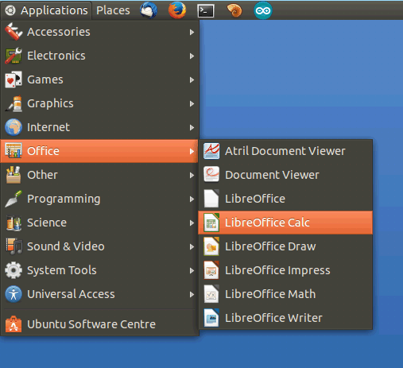Click the Atril Document Viewer icon

click(x=211, y=151)
